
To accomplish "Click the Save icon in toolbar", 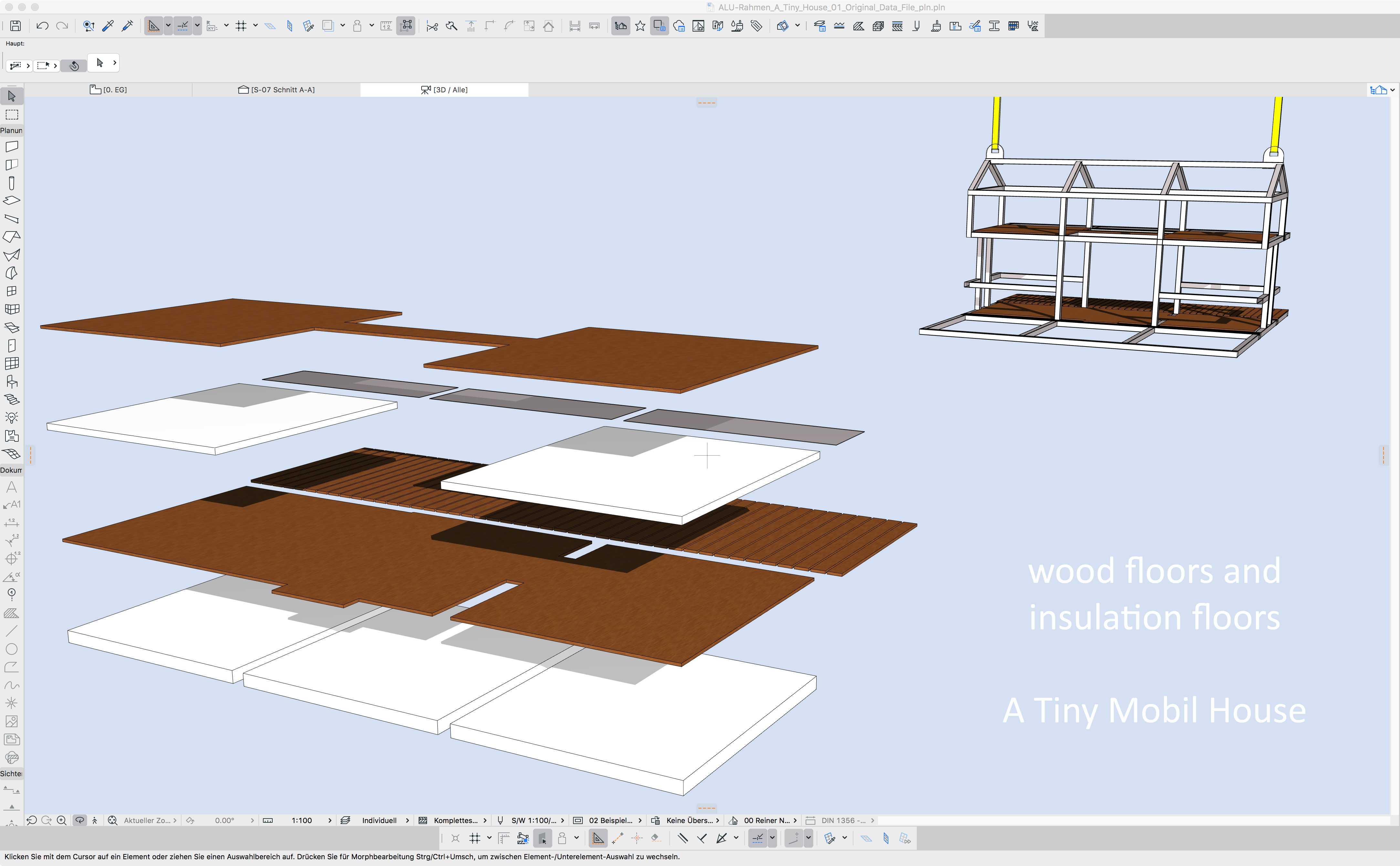I will [x=16, y=26].
